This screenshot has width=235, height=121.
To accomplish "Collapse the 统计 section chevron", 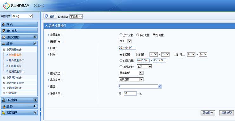I will (x=35, y=43).
